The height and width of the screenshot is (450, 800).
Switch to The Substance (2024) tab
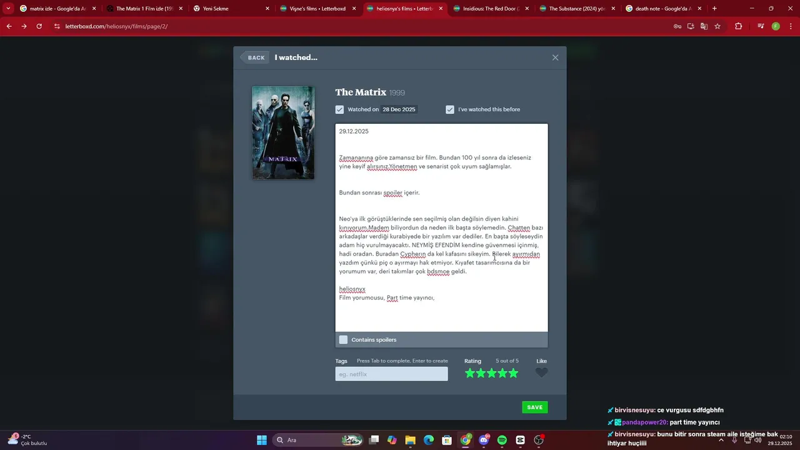coord(578,9)
